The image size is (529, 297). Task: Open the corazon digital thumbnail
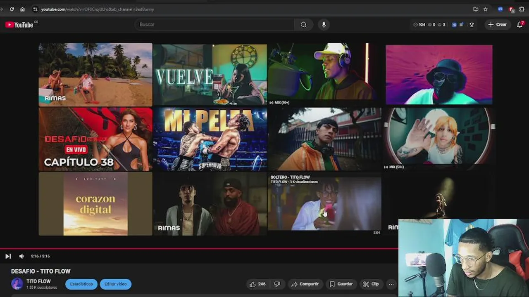(x=95, y=204)
